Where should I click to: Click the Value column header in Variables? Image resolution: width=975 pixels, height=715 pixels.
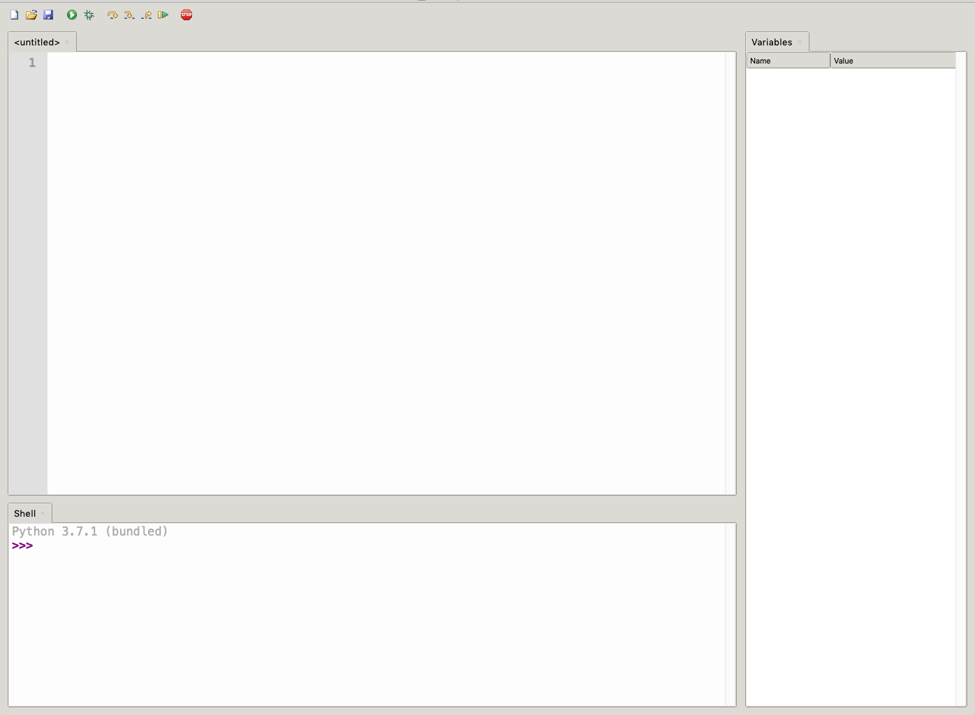pyautogui.click(x=892, y=61)
